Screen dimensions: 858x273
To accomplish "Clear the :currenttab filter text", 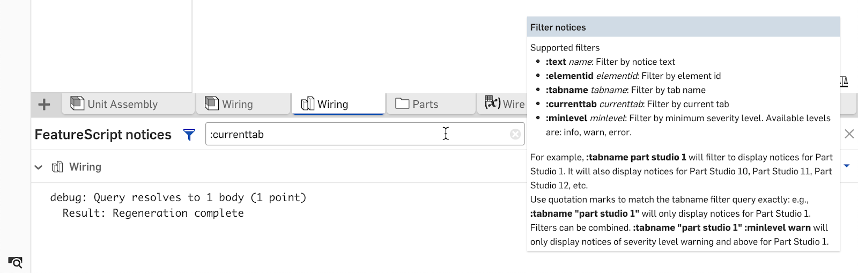I will (515, 134).
